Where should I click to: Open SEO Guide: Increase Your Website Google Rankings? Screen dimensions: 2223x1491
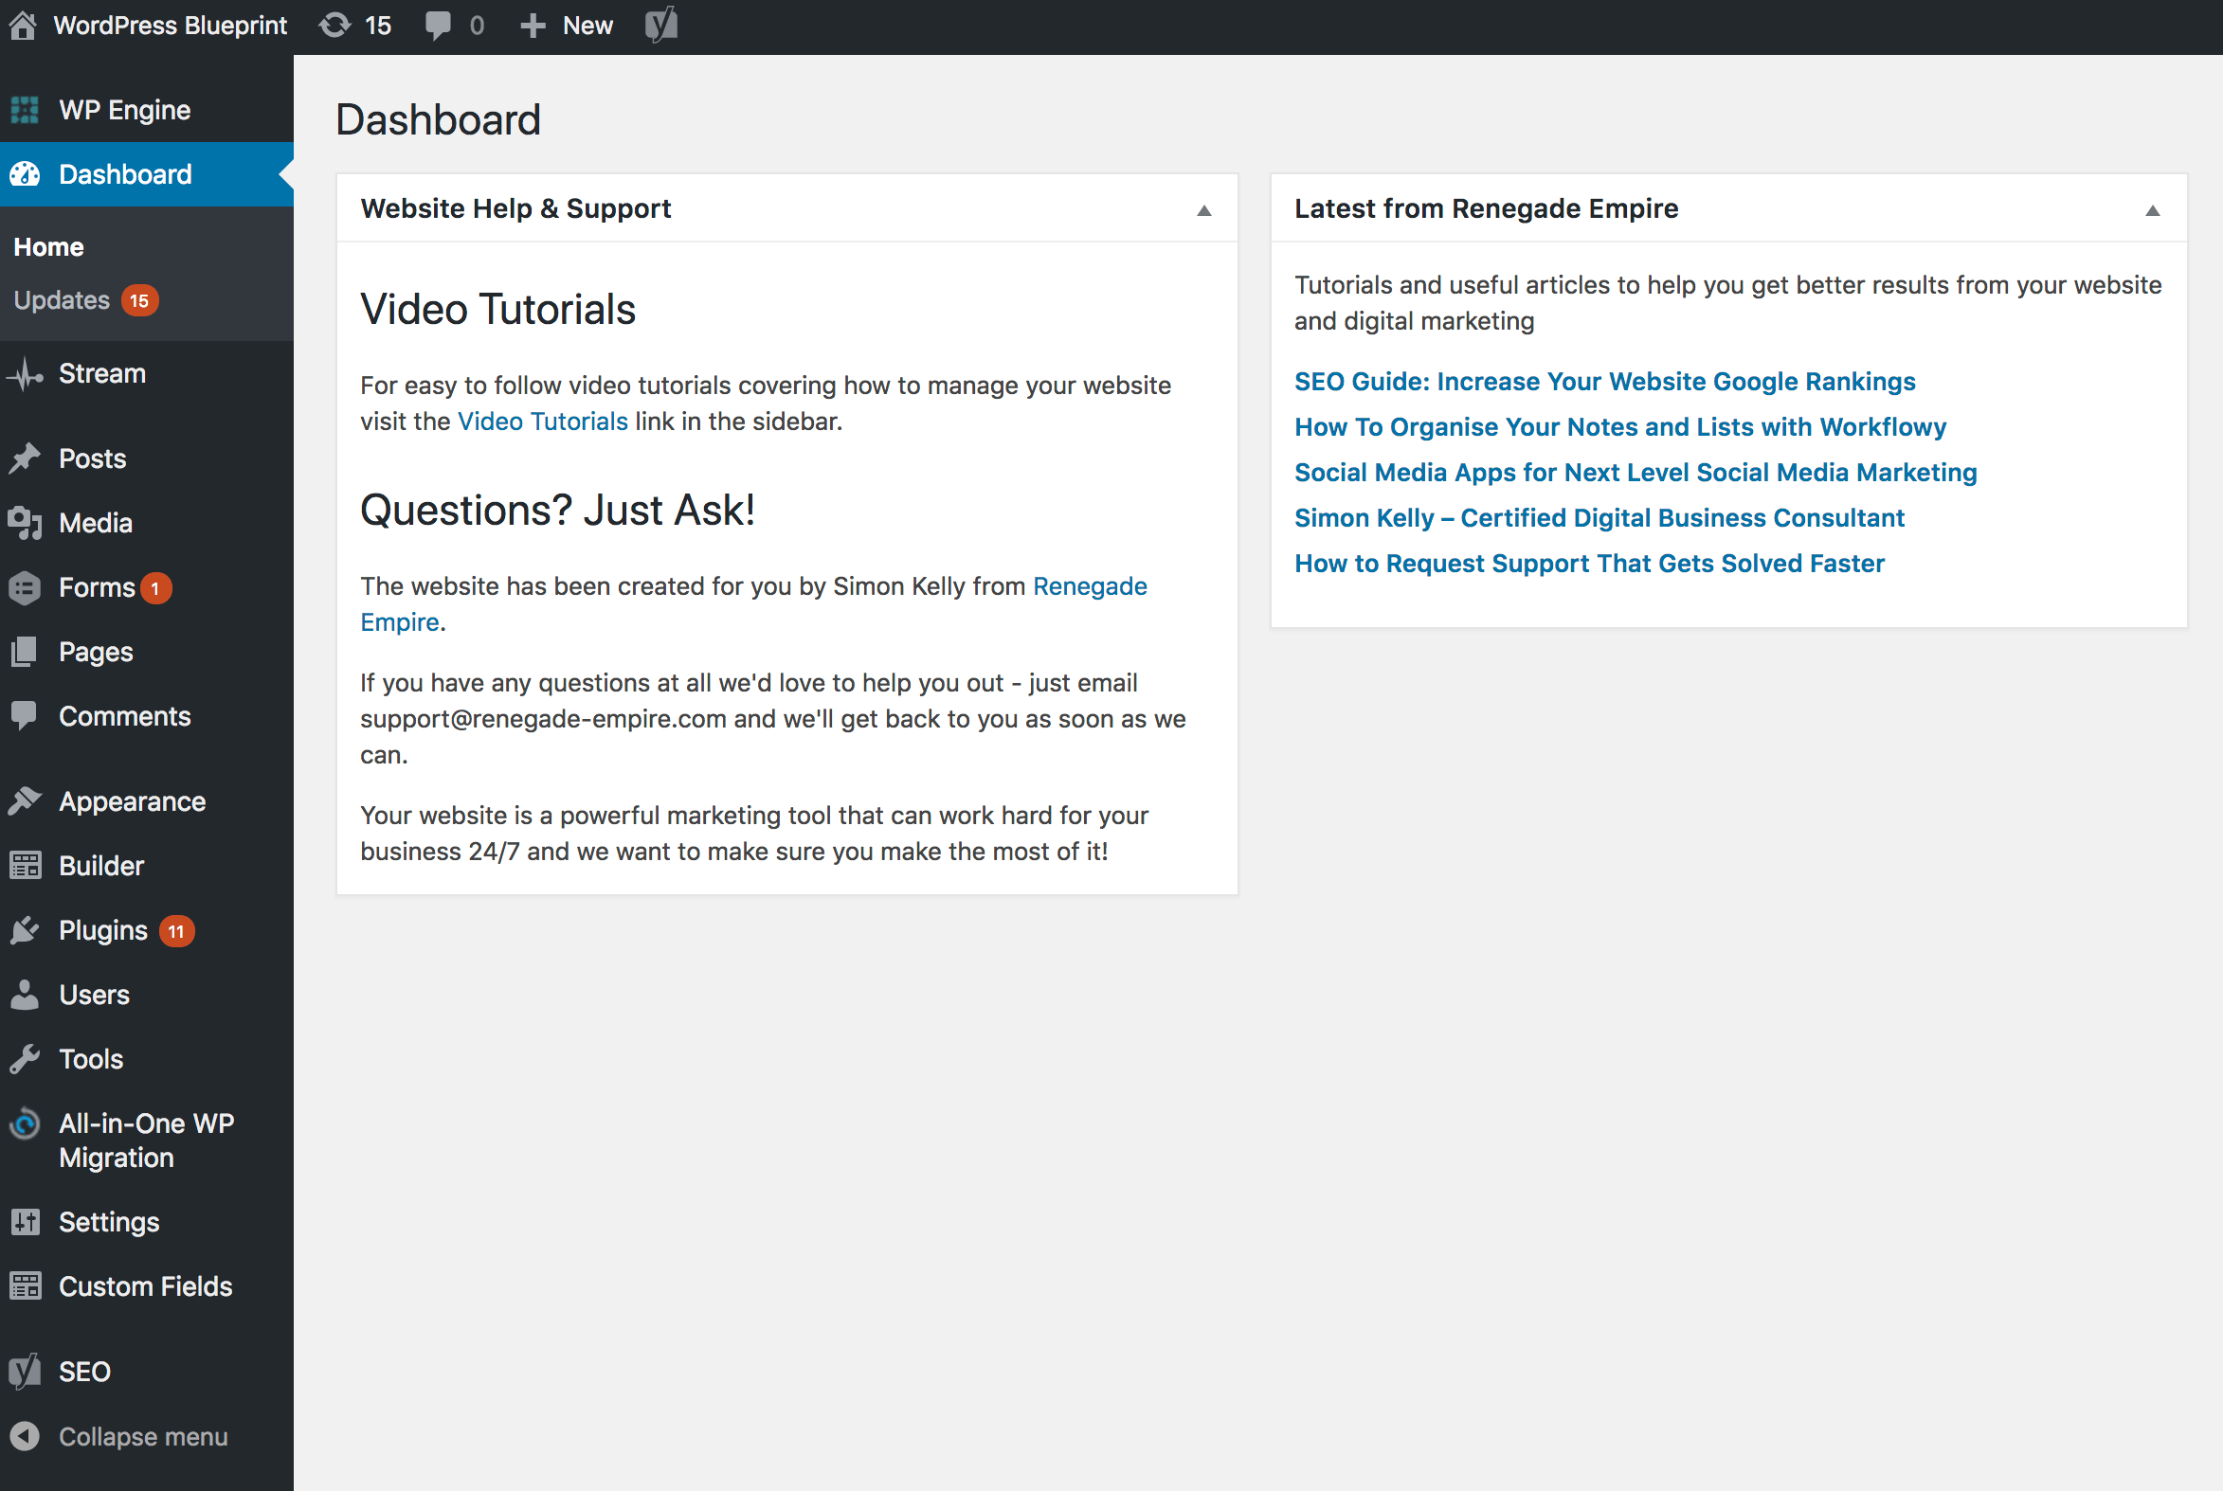(1604, 382)
